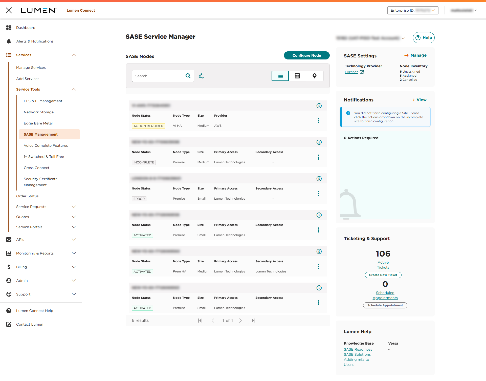
Task: Click the search magnifier icon
Action: [188, 76]
